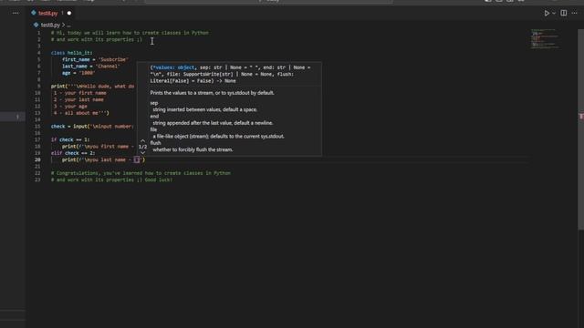Run the Python file with the play icon
The image size is (584, 328).
[547, 13]
